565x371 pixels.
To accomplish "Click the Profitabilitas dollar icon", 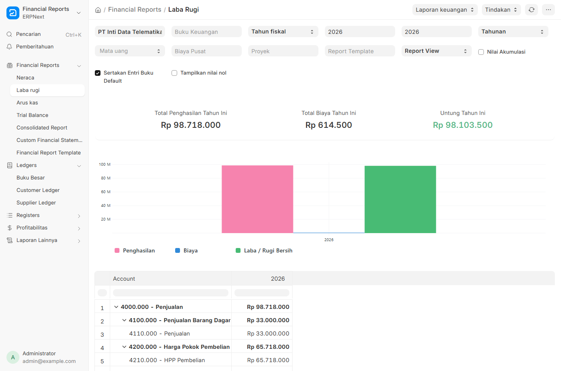I will 10,228.
